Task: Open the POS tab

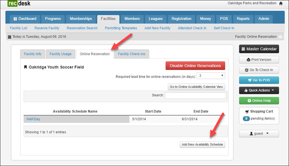Action: pos(224,19)
